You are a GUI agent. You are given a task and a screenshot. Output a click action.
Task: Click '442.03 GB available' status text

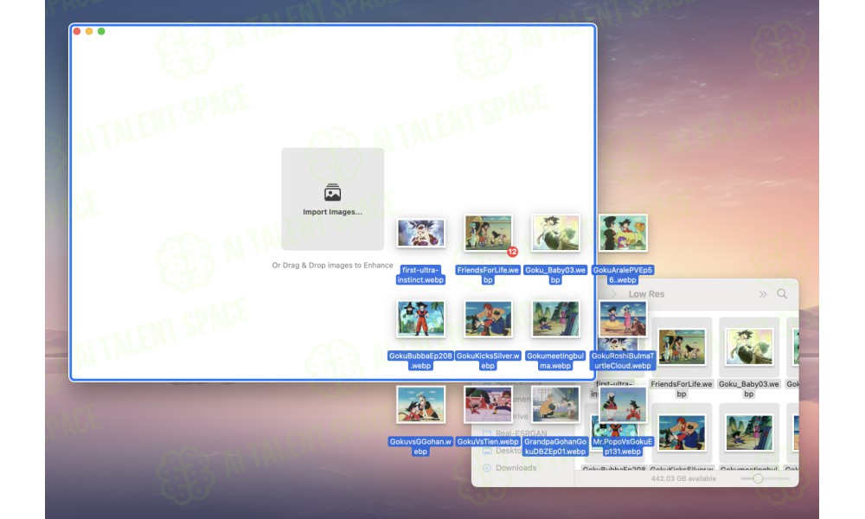683,478
